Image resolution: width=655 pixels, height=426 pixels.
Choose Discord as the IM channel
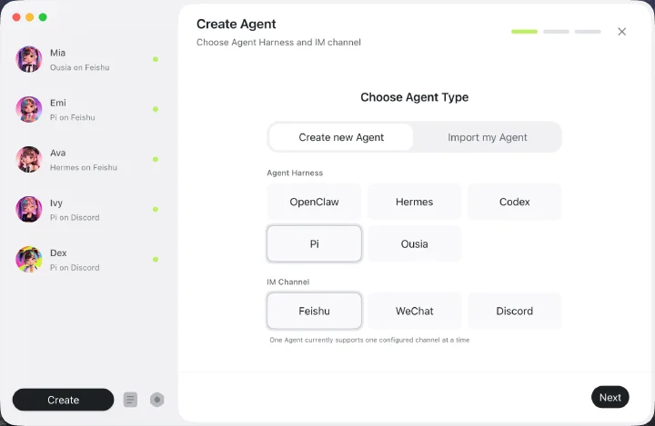[515, 312]
